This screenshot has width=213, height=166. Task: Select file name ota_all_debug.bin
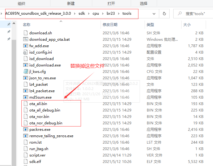pos(45,110)
